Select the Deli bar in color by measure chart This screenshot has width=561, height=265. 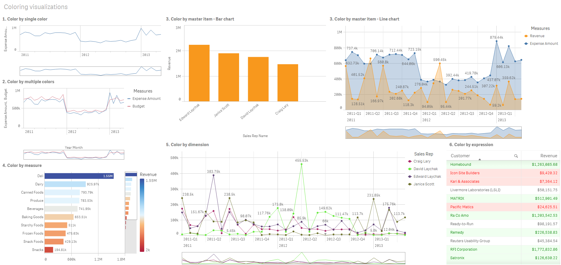tap(79, 176)
